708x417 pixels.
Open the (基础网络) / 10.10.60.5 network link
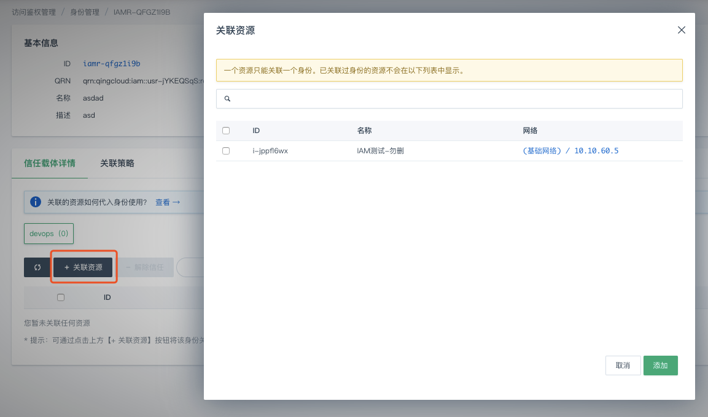tap(570, 151)
